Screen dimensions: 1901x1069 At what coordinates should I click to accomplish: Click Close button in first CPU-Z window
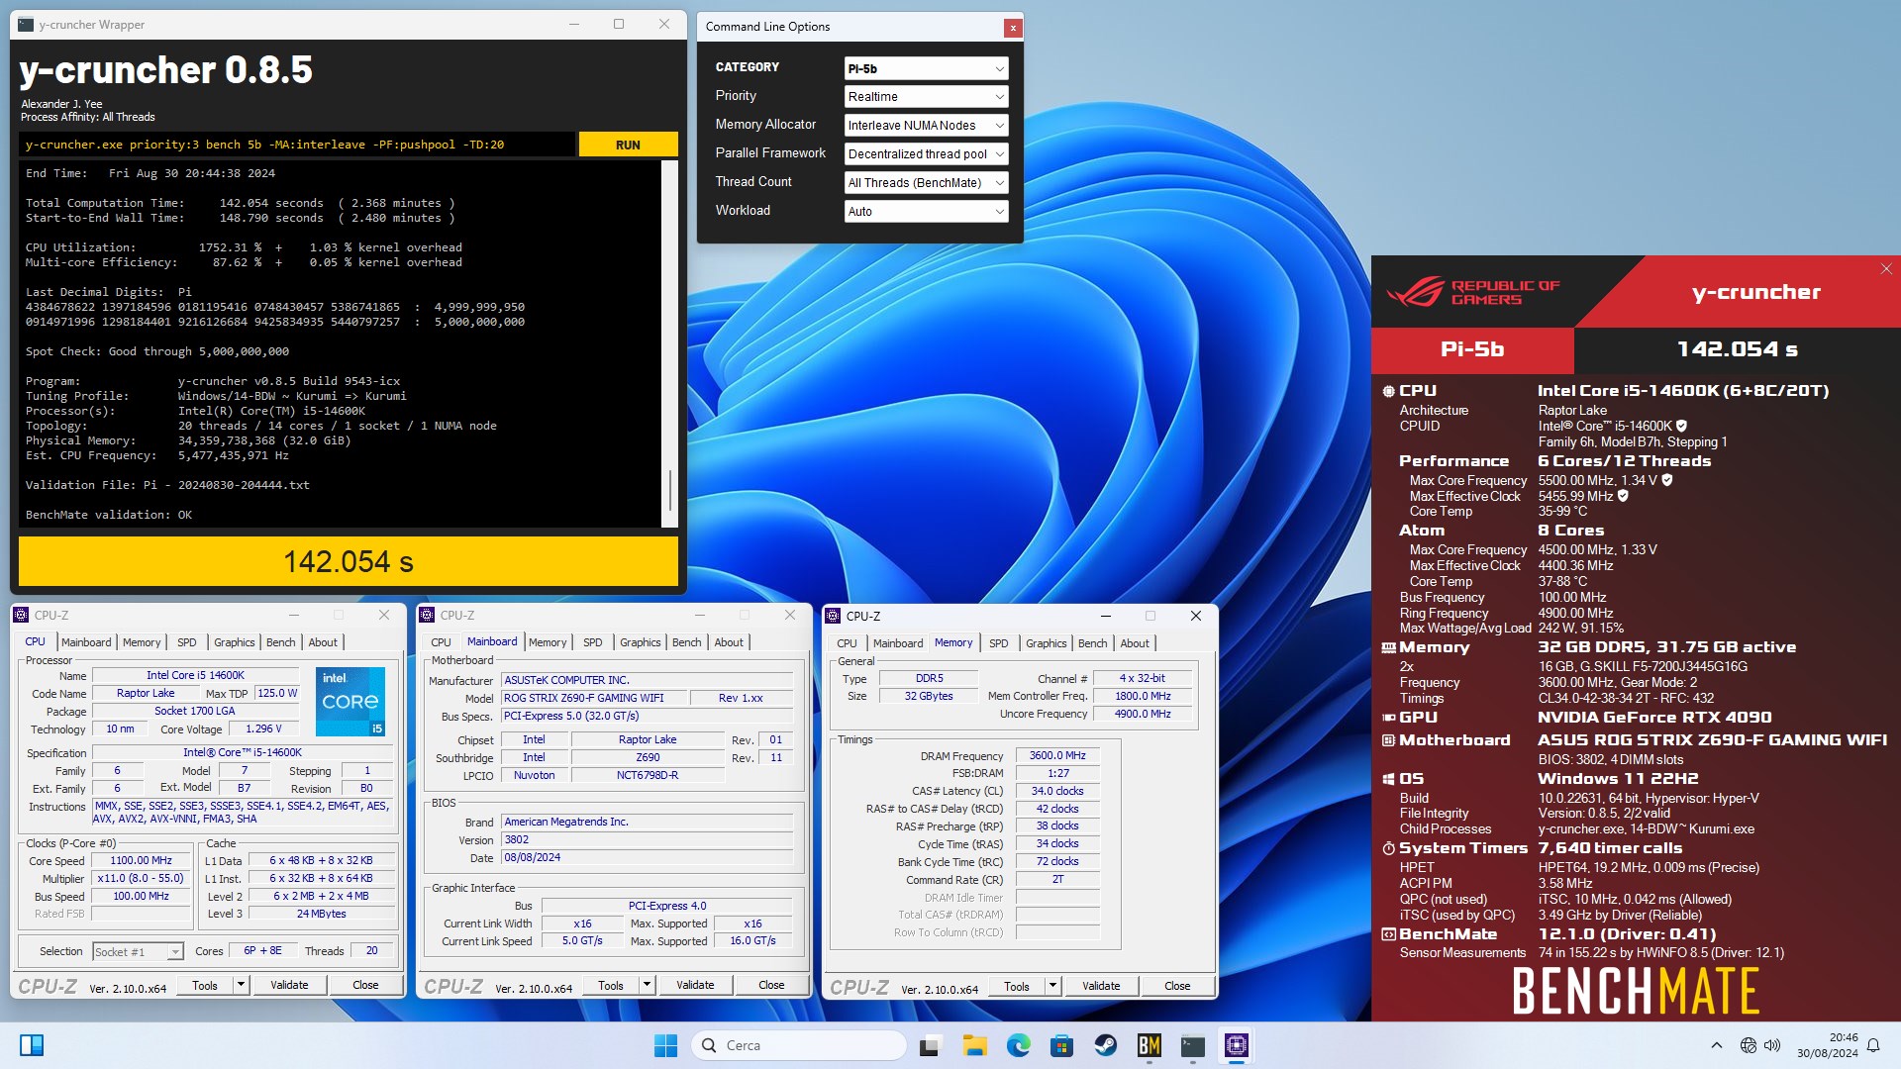pos(365,985)
